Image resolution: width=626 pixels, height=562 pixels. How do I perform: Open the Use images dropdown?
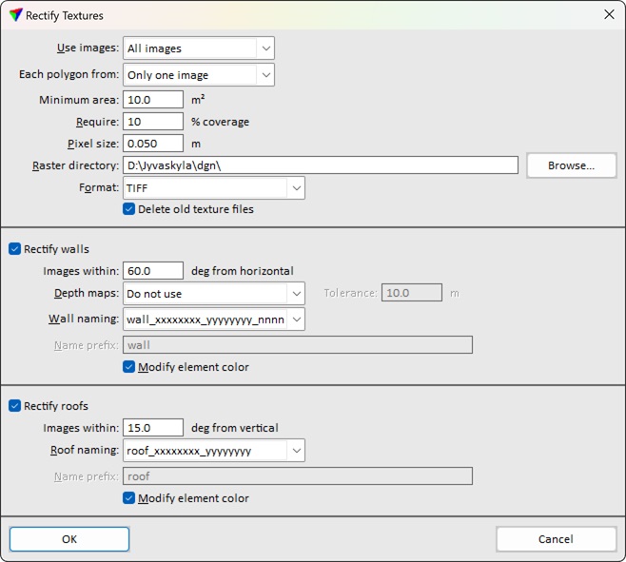coord(198,48)
